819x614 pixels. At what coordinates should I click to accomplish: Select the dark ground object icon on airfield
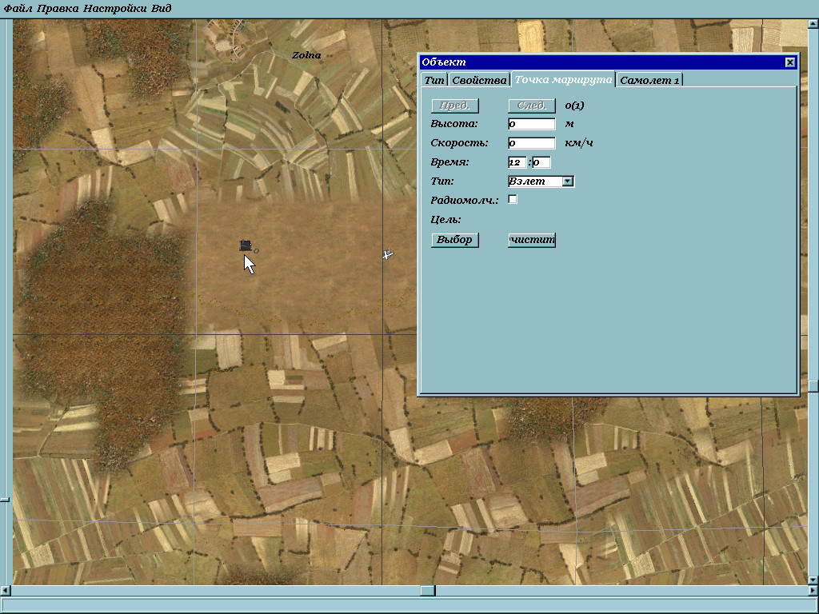pyautogui.click(x=246, y=245)
